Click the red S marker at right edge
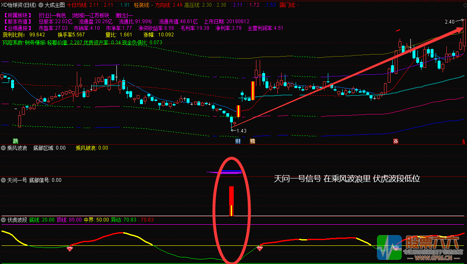The height and width of the screenshot is (264, 467). pyautogui.click(x=463, y=142)
